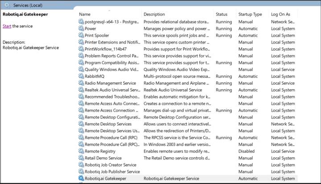321x184 pixels.
Task: Click the gear icon beside RabbitMQ
Action: (x=81, y=76)
